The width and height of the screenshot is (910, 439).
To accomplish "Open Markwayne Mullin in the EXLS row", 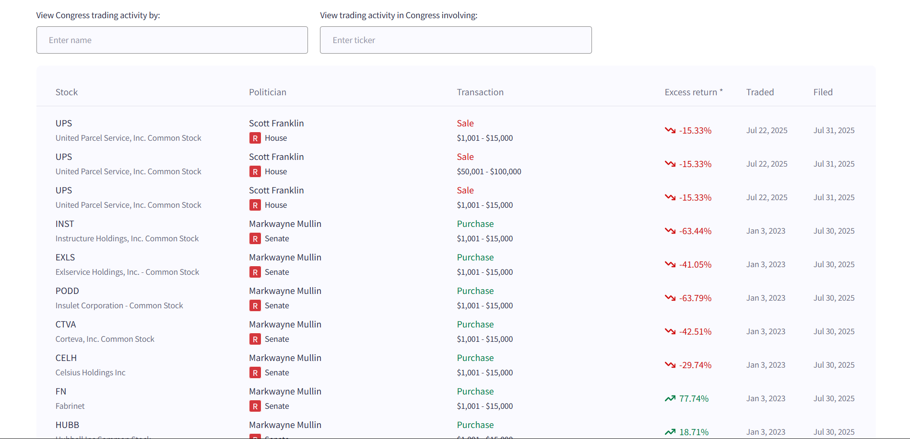I will pyautogui.click(x=285, y=258).
